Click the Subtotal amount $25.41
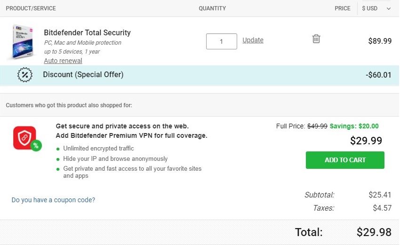This screenshot has width=400, height=245. [x=380, y=195]
